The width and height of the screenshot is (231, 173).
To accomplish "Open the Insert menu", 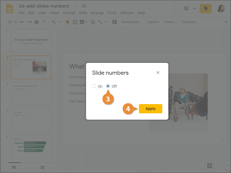I will click(55, 13).
